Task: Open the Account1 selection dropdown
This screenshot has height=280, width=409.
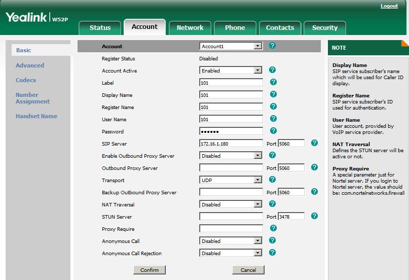Action: (231, 46)
